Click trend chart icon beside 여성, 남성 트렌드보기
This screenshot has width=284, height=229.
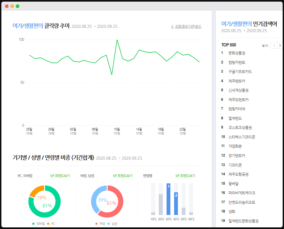115,176
